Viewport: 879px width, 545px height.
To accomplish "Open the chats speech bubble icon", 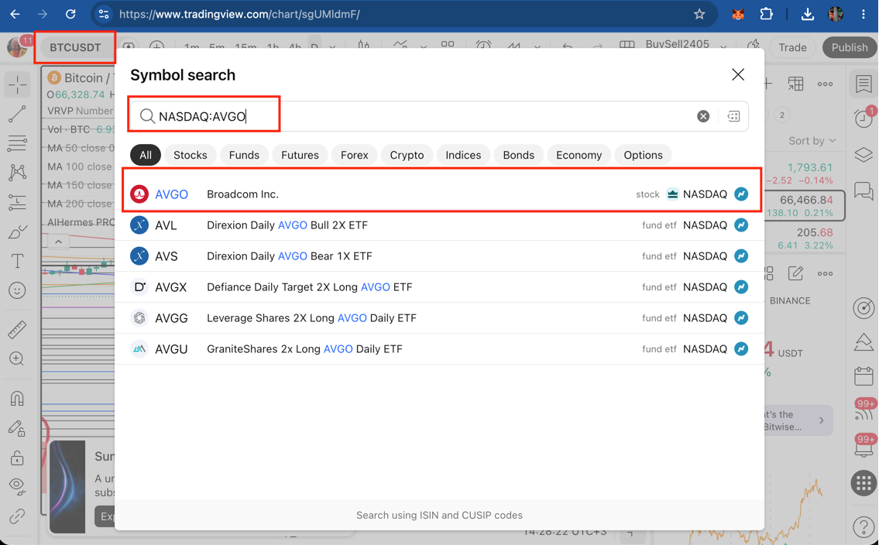I will [864, 190].
